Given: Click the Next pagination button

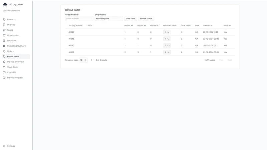Looking at the screenshot, I should [x=230, y=60].
